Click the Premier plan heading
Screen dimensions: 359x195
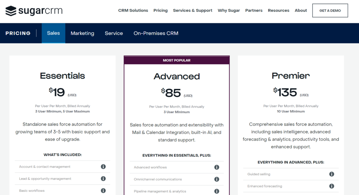pyautogui.click(x=291, y=76)
